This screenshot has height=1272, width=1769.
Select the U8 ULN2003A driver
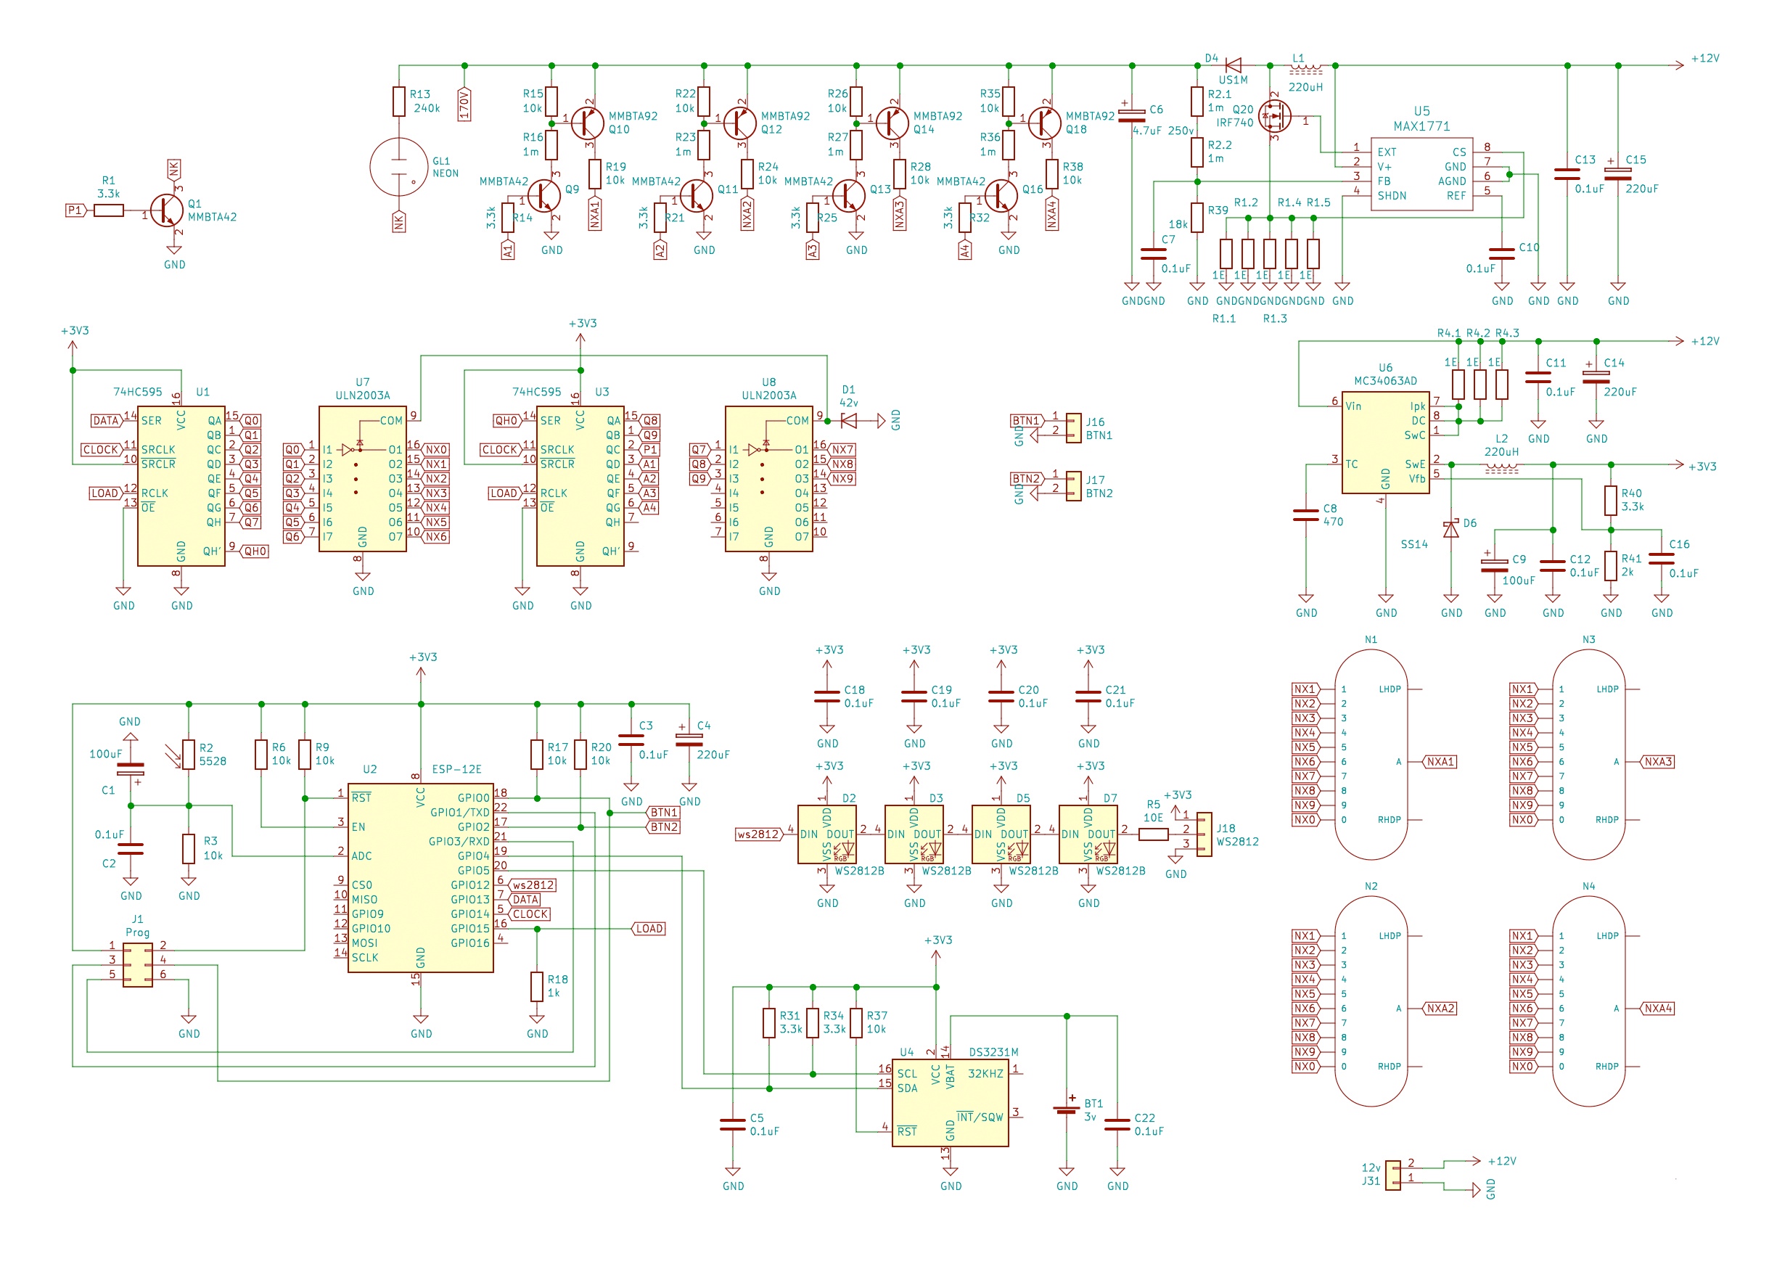point(769,479)
